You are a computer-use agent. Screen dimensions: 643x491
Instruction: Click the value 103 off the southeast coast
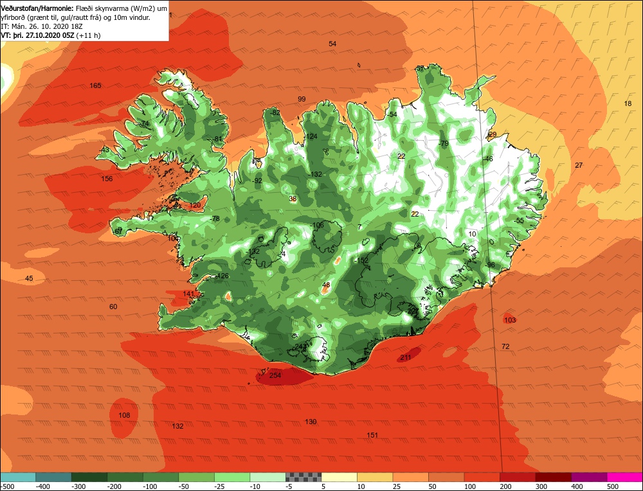[x=510, y=320]
